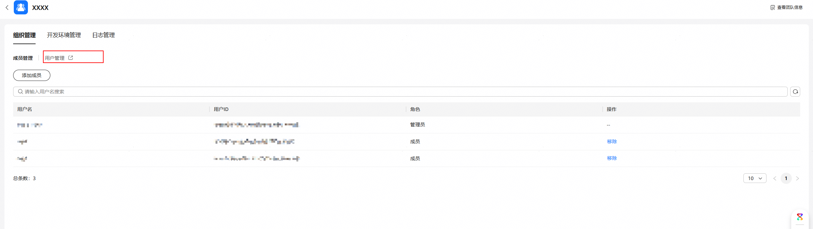The height and width of the screenshot is (229, 813).
Task: Go to the previous page arrow
Action: click(x=775, y=178)
